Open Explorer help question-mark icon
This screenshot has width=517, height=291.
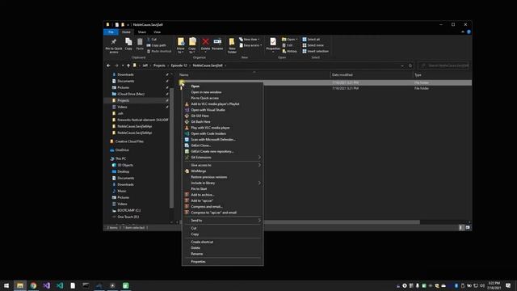(x=469, y=32)
